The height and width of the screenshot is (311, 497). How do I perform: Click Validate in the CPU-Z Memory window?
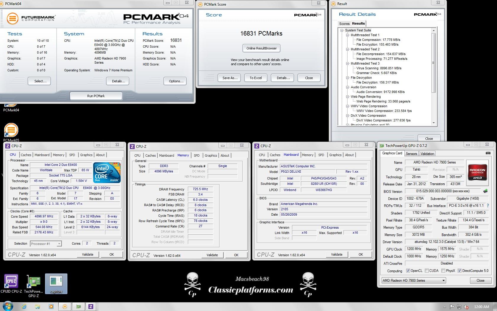[212, 255]
